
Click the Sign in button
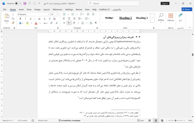tap(165, 4)
